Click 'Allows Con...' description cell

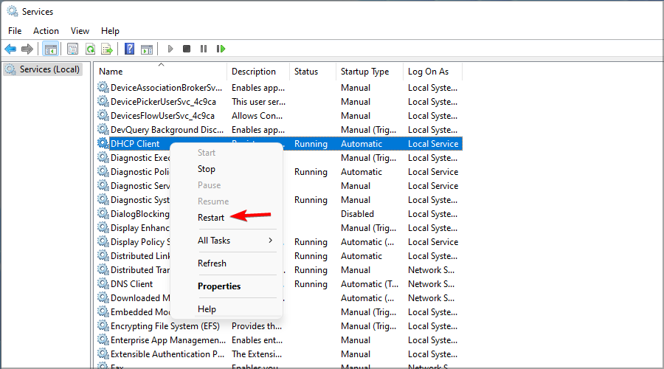pos(257,116)
